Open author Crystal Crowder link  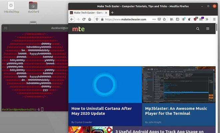pos(83,122)
